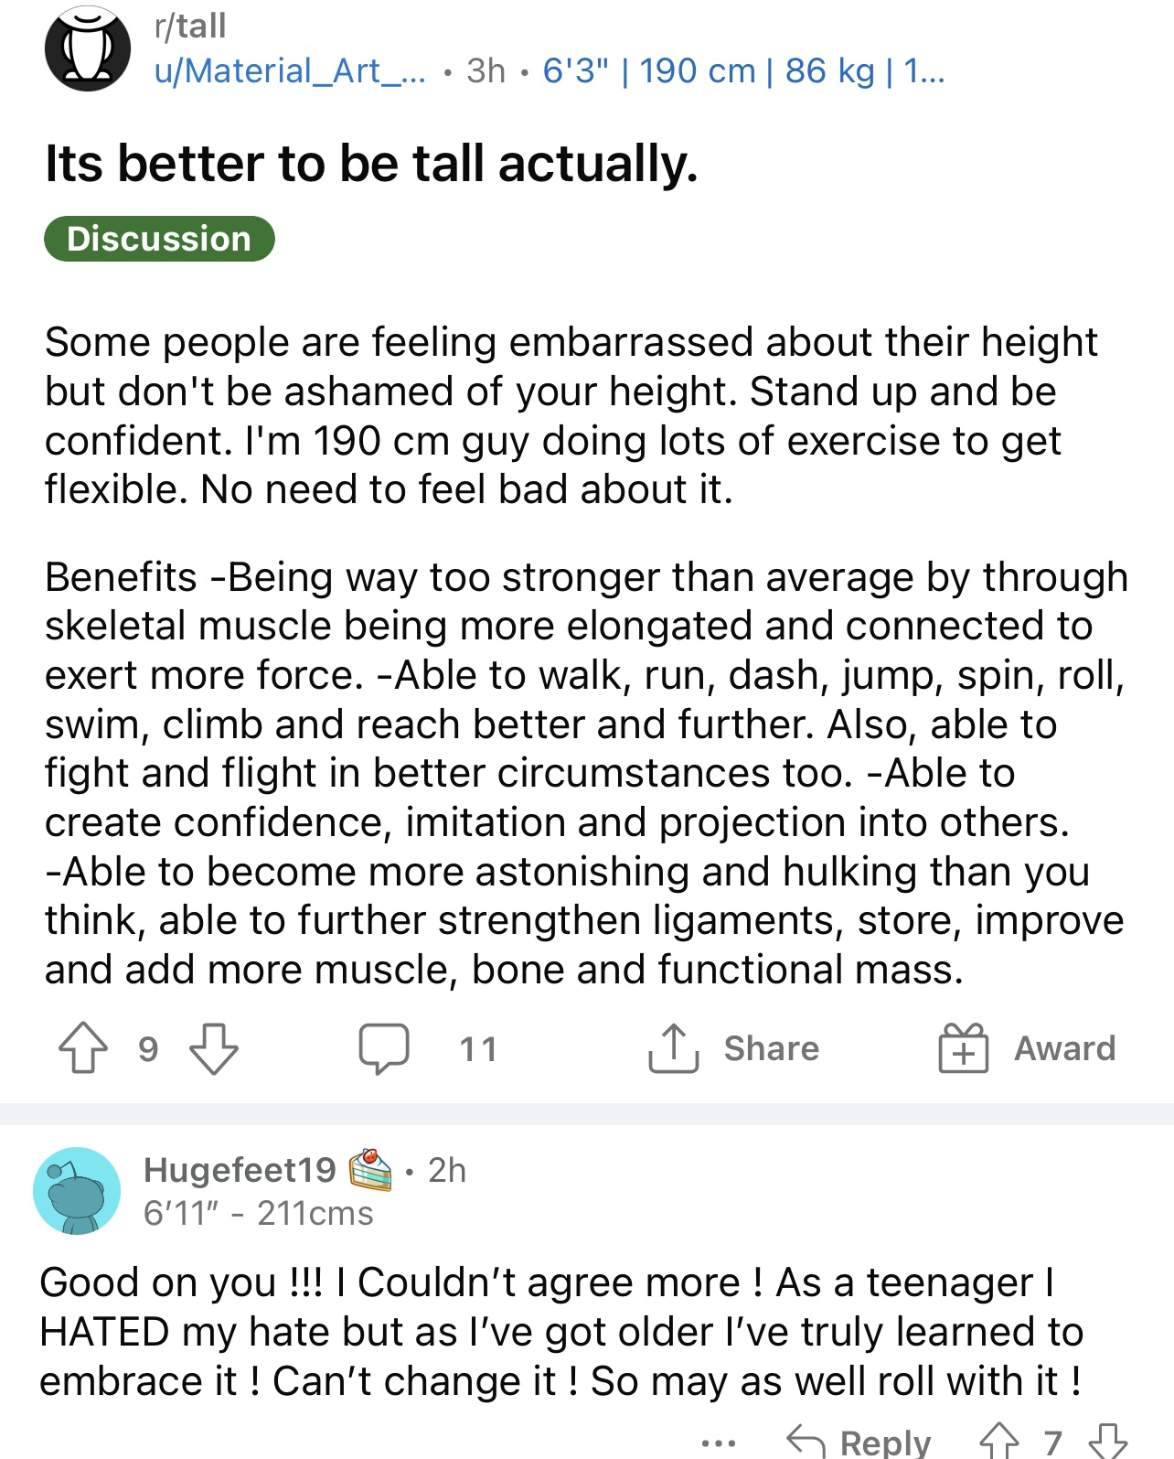Open the post title 'Its better to be tall actually.'
1174x1459 pixels.
click(x=371, y=164)
